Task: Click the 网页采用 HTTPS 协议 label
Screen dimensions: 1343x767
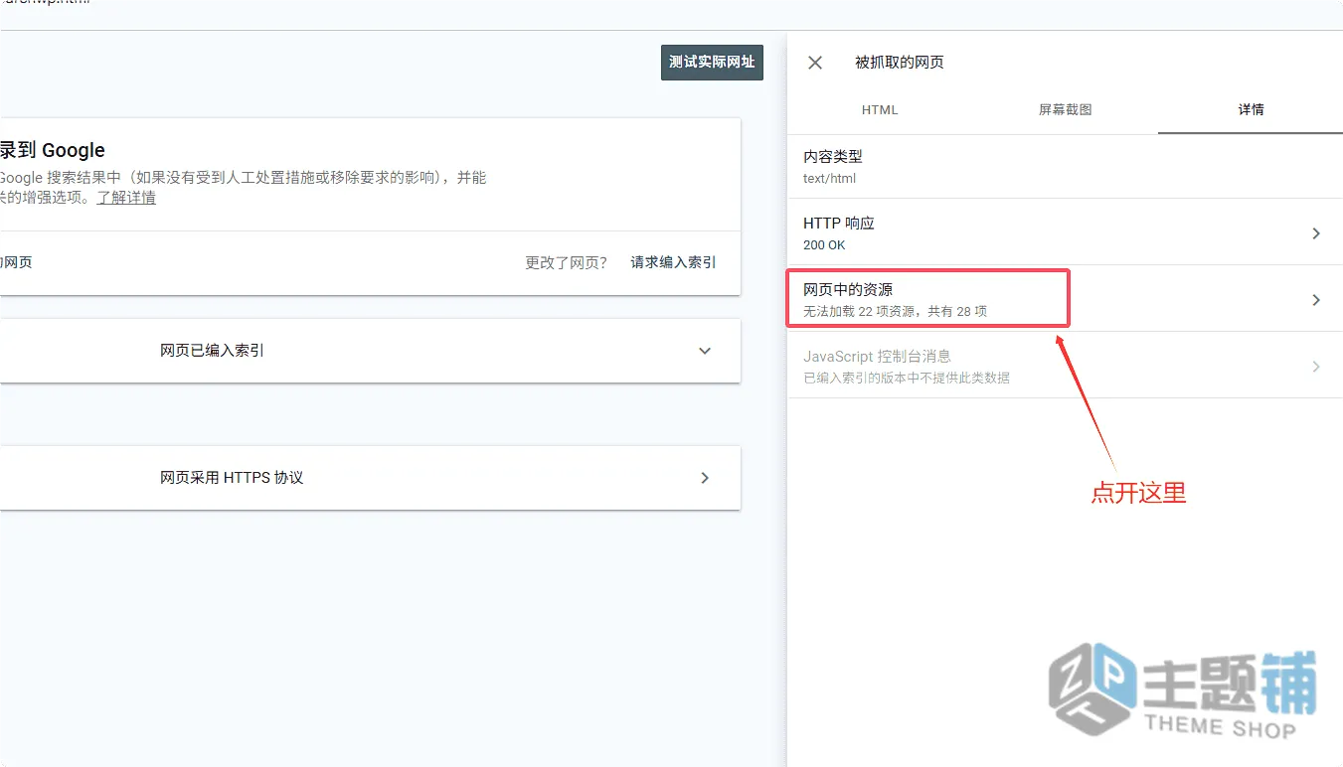Action: pos(232,478)
